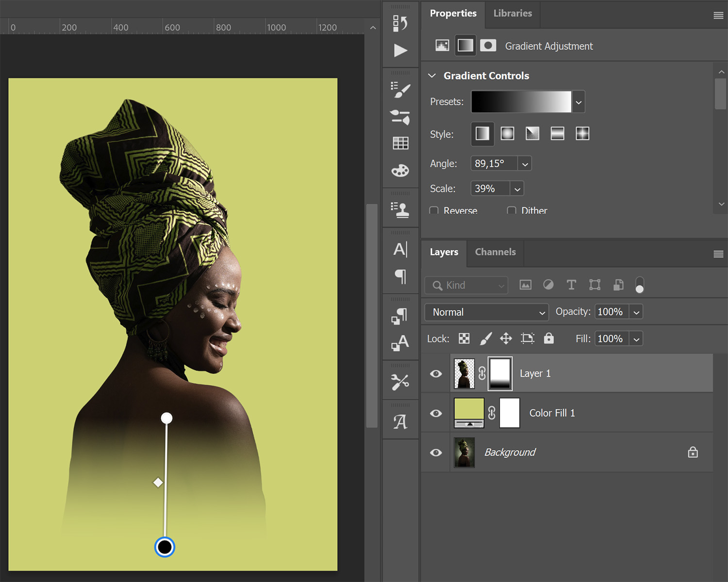This screenshot has width=728, height=582.
Task: Select the Radial gradient style icon
Action: [507, 133]
